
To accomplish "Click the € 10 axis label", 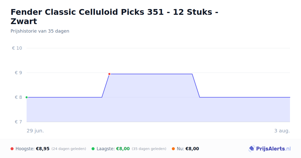I will pos(17,48).
